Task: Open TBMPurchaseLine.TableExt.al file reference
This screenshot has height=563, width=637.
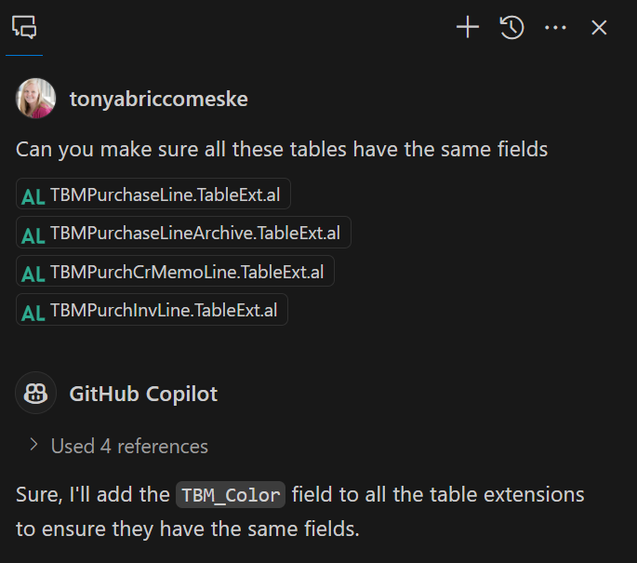Action: (x=165, y=195)
